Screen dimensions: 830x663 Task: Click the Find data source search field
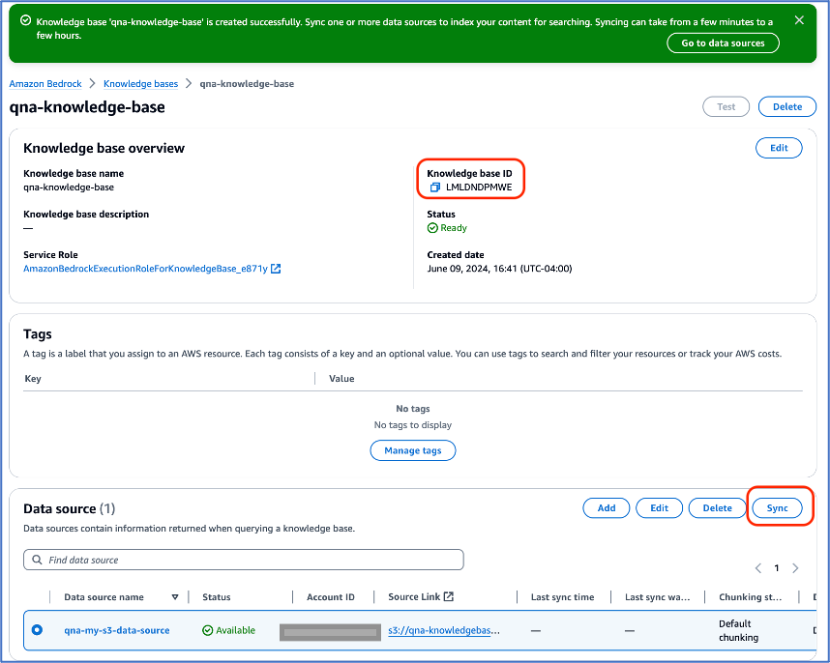pos(242,560)
